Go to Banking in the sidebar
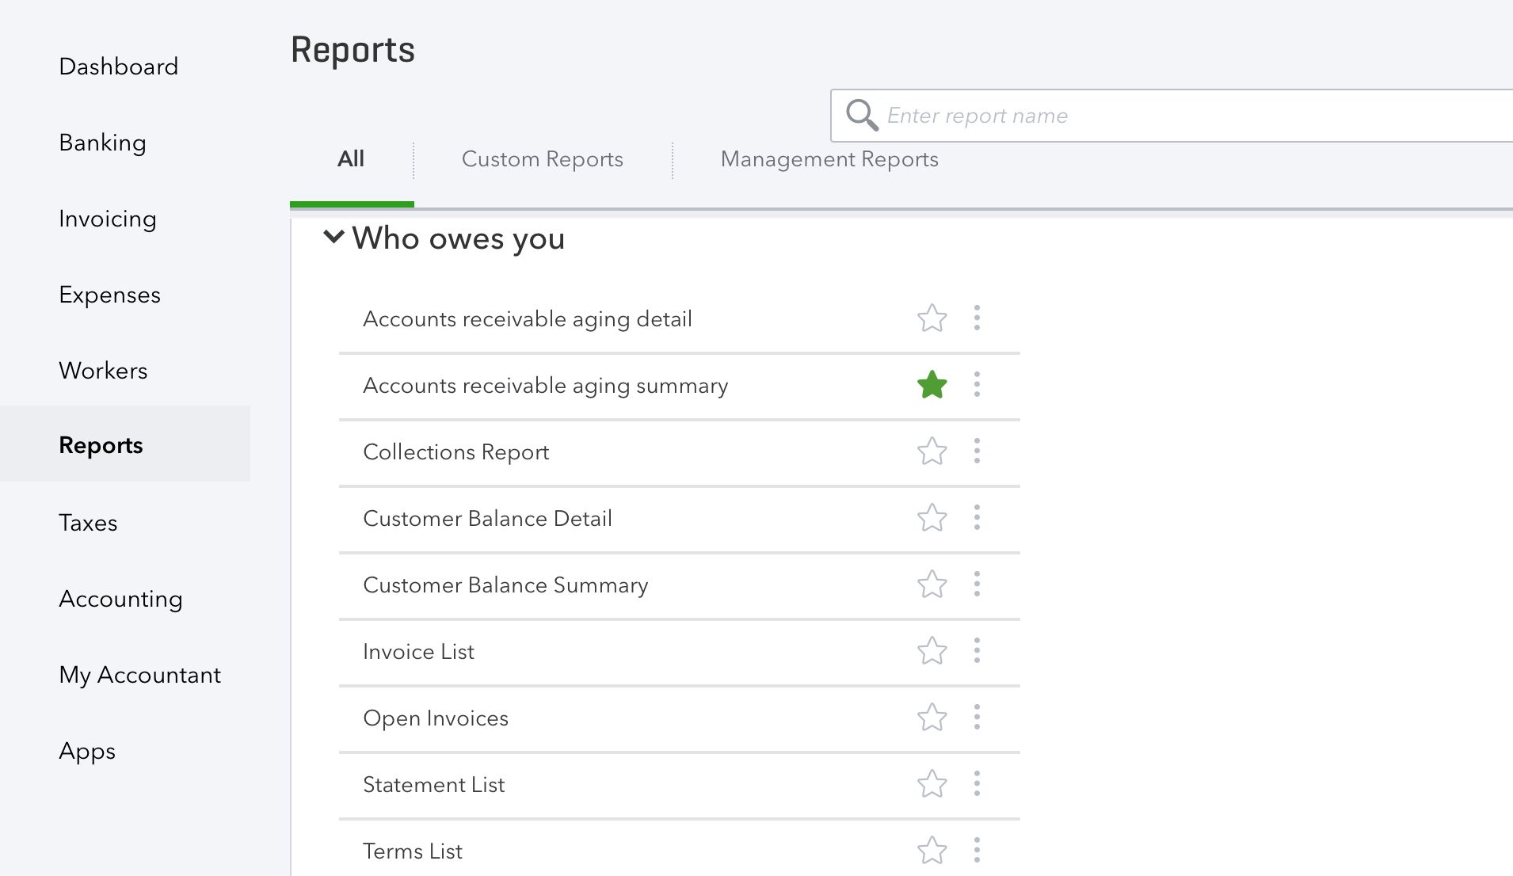 102,143
